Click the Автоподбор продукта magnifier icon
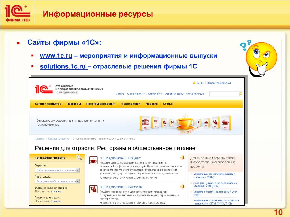 (x=79, y=158)
